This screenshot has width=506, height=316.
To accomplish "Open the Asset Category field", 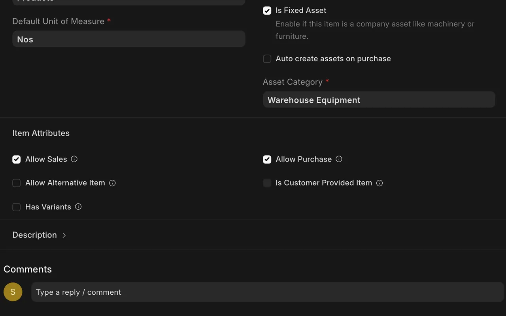I will pos(379,100).
